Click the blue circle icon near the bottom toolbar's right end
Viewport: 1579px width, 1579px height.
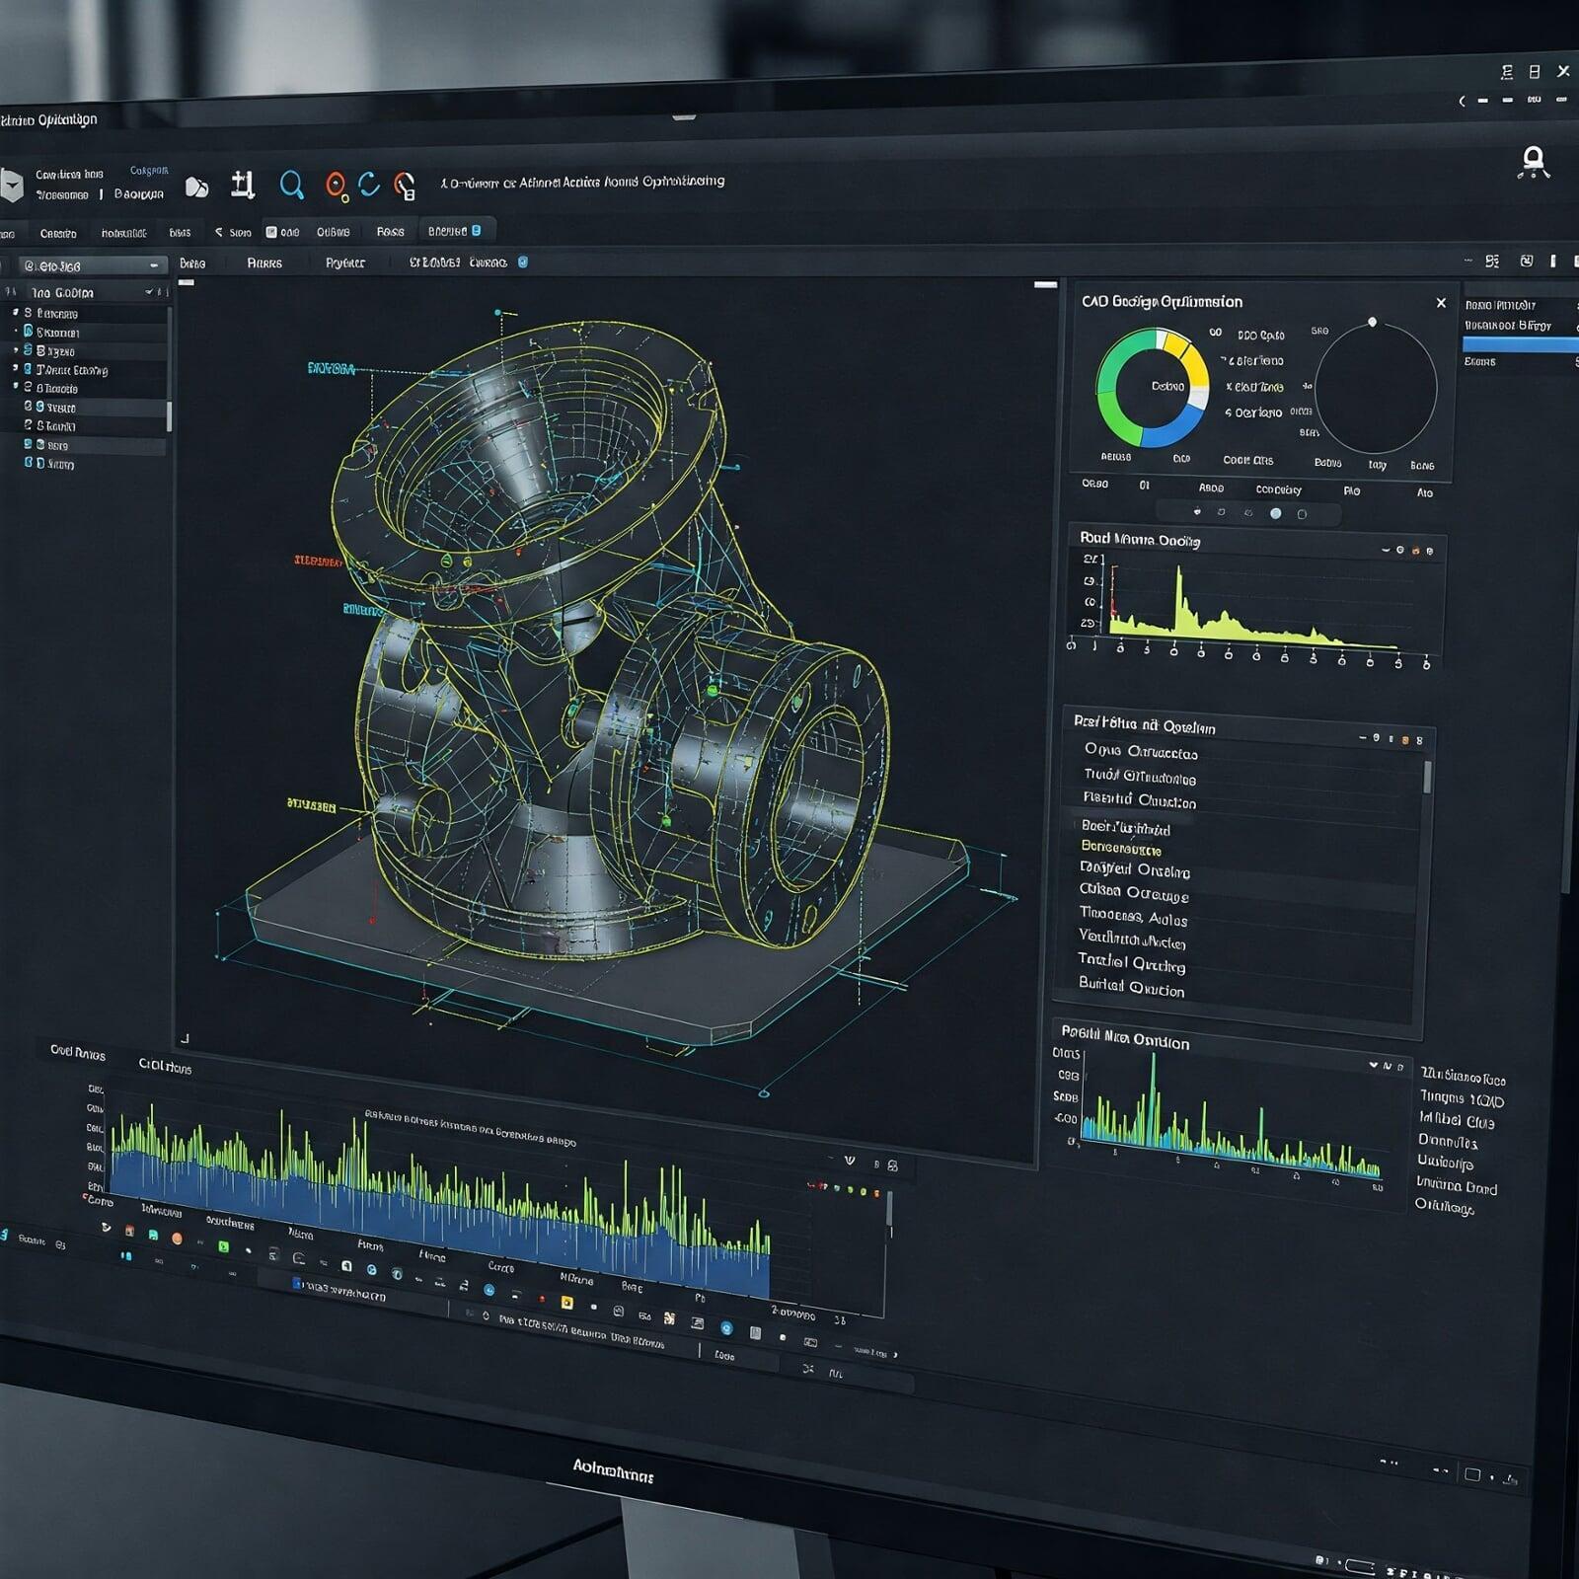(x=726, y=1328)
